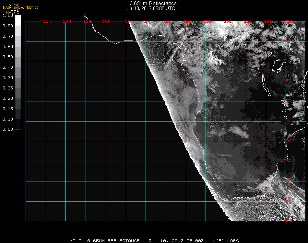Click the 0.15 colorbar scale value
The image size is (308, 243).
(x=8, y=109)
